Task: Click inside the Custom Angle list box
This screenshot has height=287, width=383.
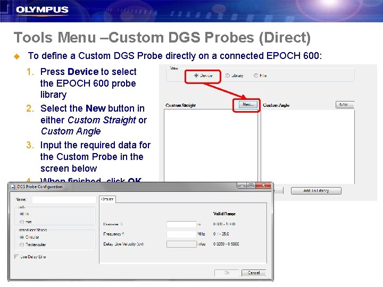Action: click(x=308, y=147)
